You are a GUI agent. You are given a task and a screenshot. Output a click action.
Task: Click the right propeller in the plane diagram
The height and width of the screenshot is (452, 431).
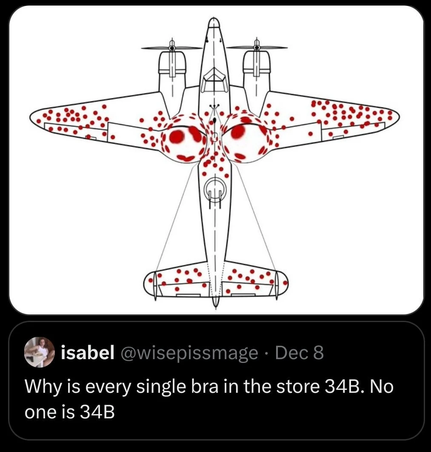coord(257,46)
